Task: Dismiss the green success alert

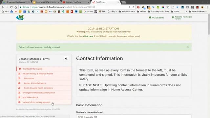Action: coord(188,47)
